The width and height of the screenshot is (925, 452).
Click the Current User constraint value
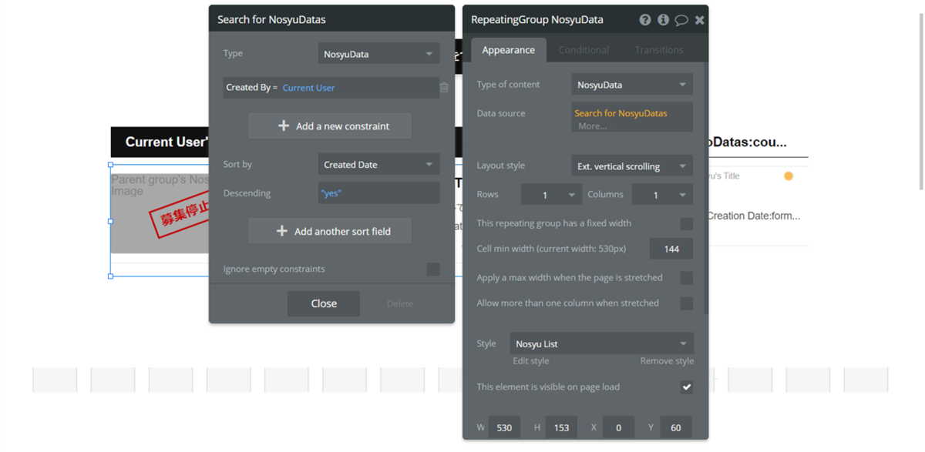click(308, 88)
